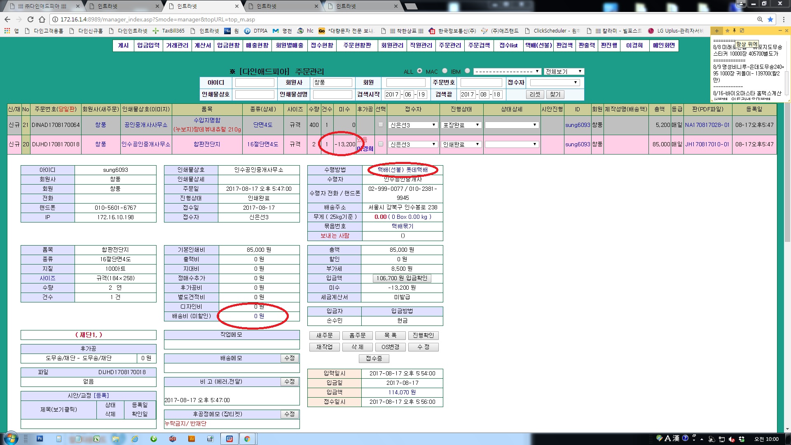Click the browser home icon
Image resolution: width=791 pixels, height=445 pixels.
(42, 19)
